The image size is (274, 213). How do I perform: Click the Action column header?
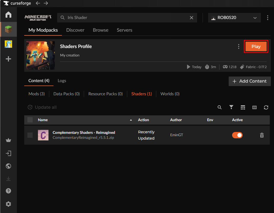tap(144, 120)
